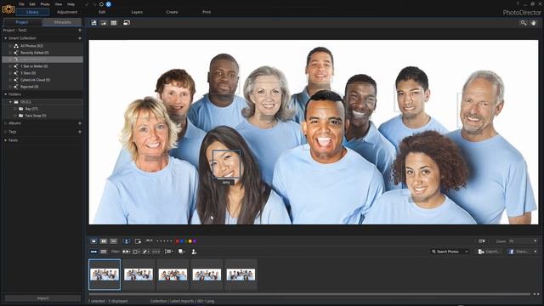Click the preferences gear icon in title bar
The image size is (544, 306).
point(101,4)
